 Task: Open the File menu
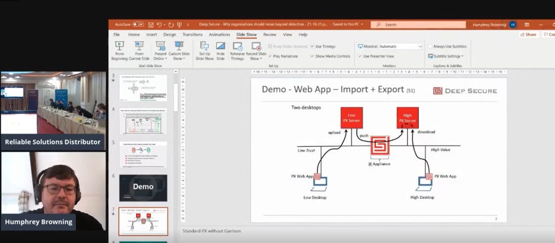pos(116,34)
